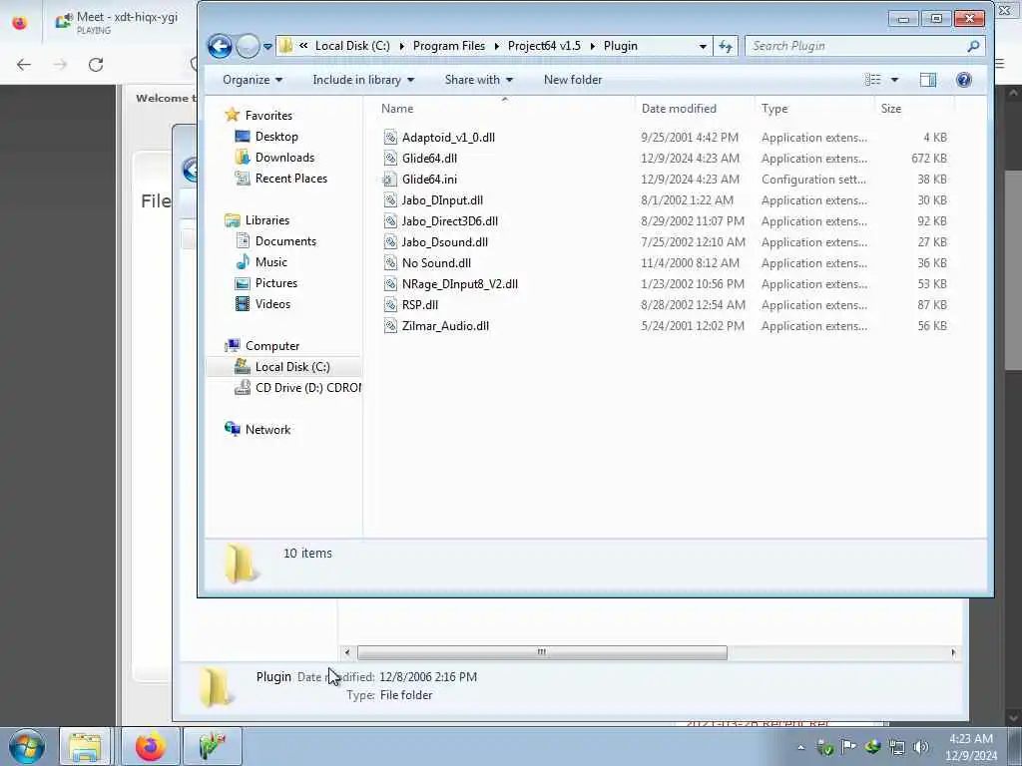Select NRage_DInput8_V2.dll file name
Screen dimensions: 1022x766
[460, 284]
